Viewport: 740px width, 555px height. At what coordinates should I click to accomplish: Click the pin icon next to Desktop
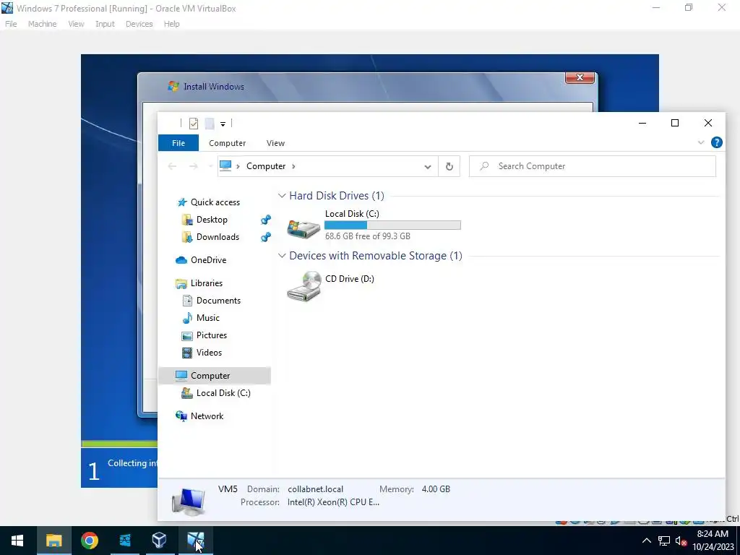[266, 220]
